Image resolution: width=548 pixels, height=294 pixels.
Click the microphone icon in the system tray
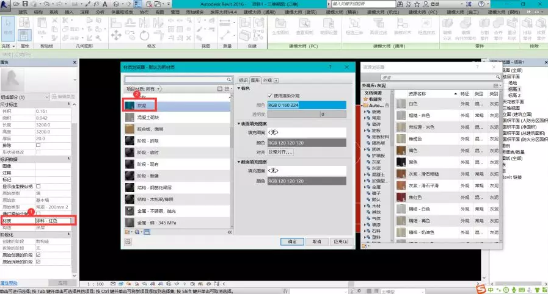[x=514, y=290]
